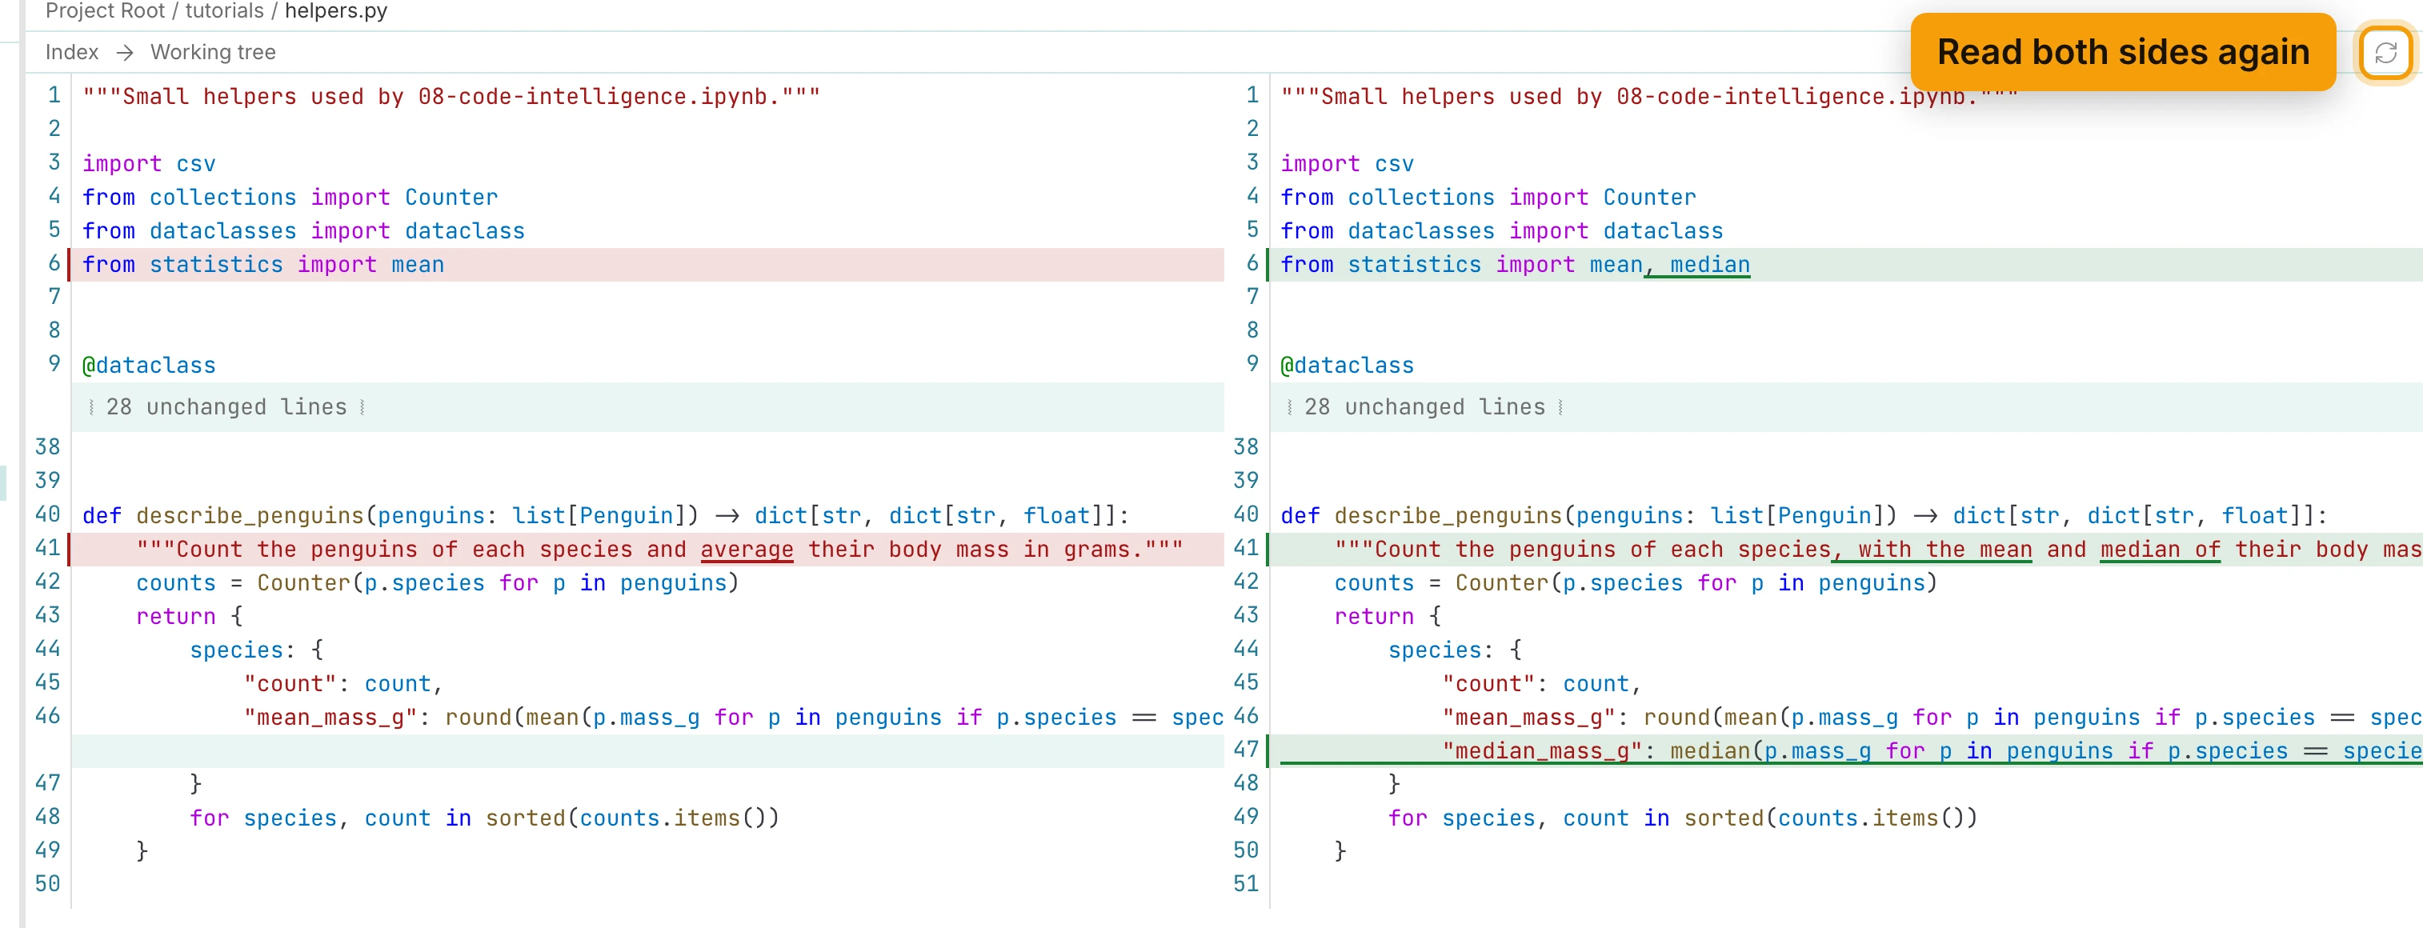The height and width of the screenshot is (928, 2423).
Task: Click 'describe_penguins' function name in right pane
Action: (1448, 515)
